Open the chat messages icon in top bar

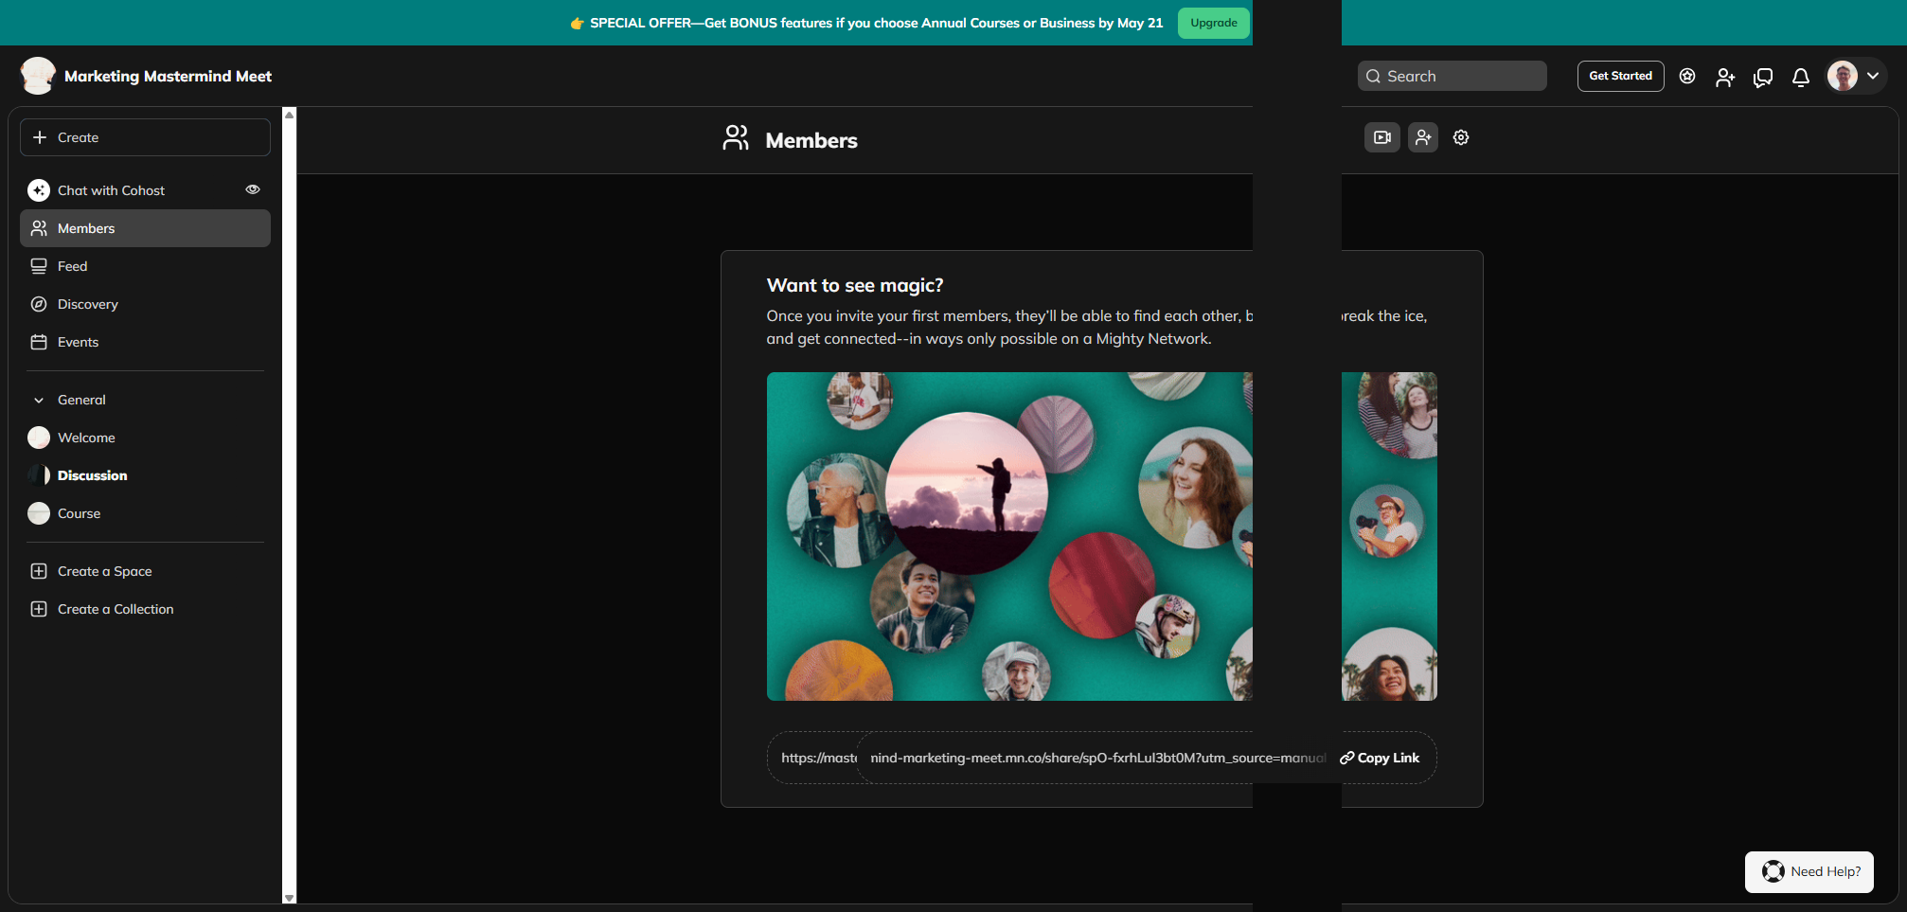click(x=1762, y=77)
